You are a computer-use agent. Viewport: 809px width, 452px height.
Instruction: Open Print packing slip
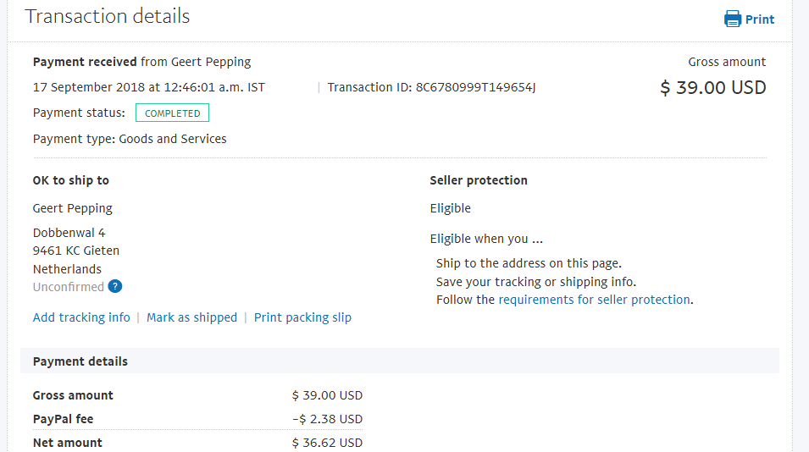pyautogui.click(x=303, y=317)
